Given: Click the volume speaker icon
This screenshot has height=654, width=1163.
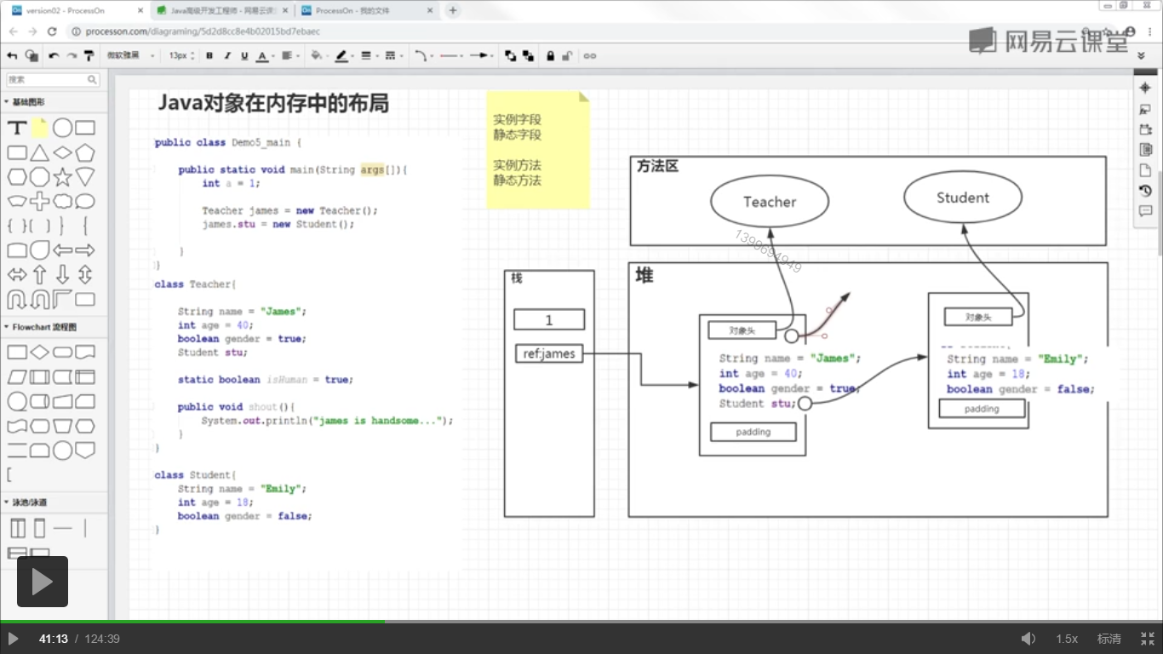Looking at the screenshot, I should (x=1028, y=639).
